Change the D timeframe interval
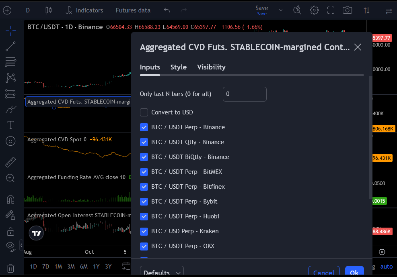This screenshot has width=397, height=277. [28, 10]
